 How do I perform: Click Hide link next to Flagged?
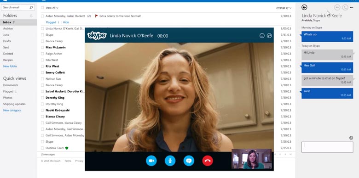66,22
